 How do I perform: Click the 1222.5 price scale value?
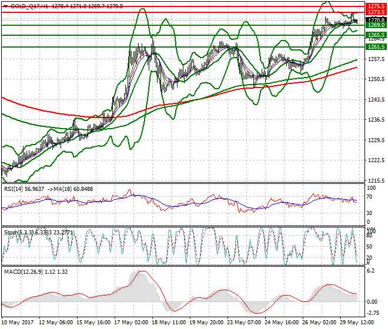click(x=376, y=160)
